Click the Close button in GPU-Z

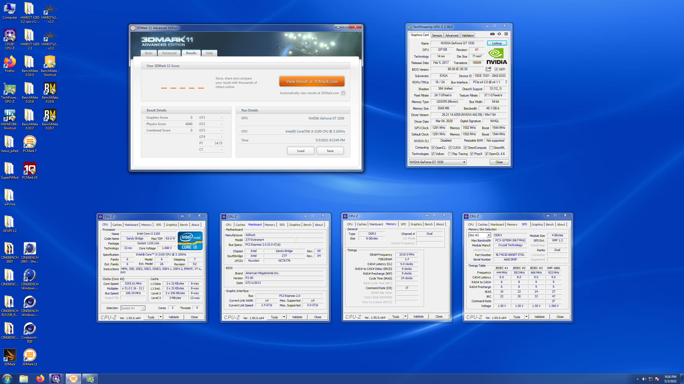(499, 162)
